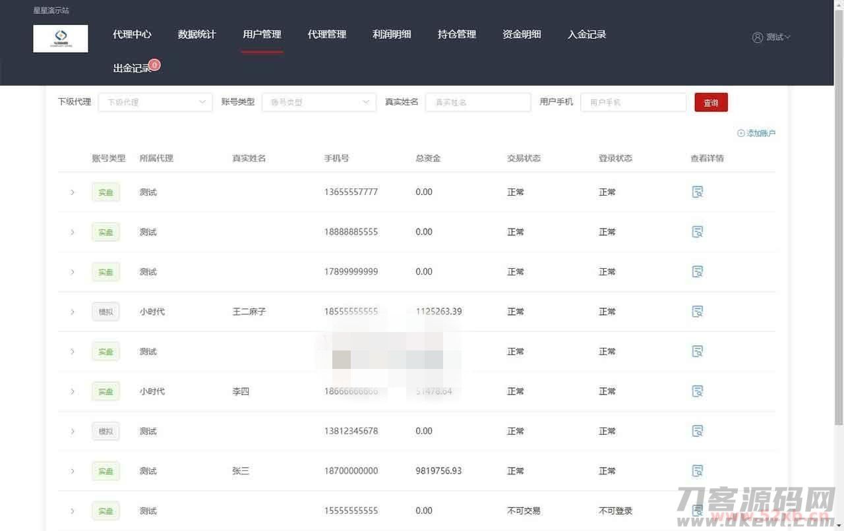Focus the 真实姓名 input field
Screen dimensions: 844x531
(477, 102)
